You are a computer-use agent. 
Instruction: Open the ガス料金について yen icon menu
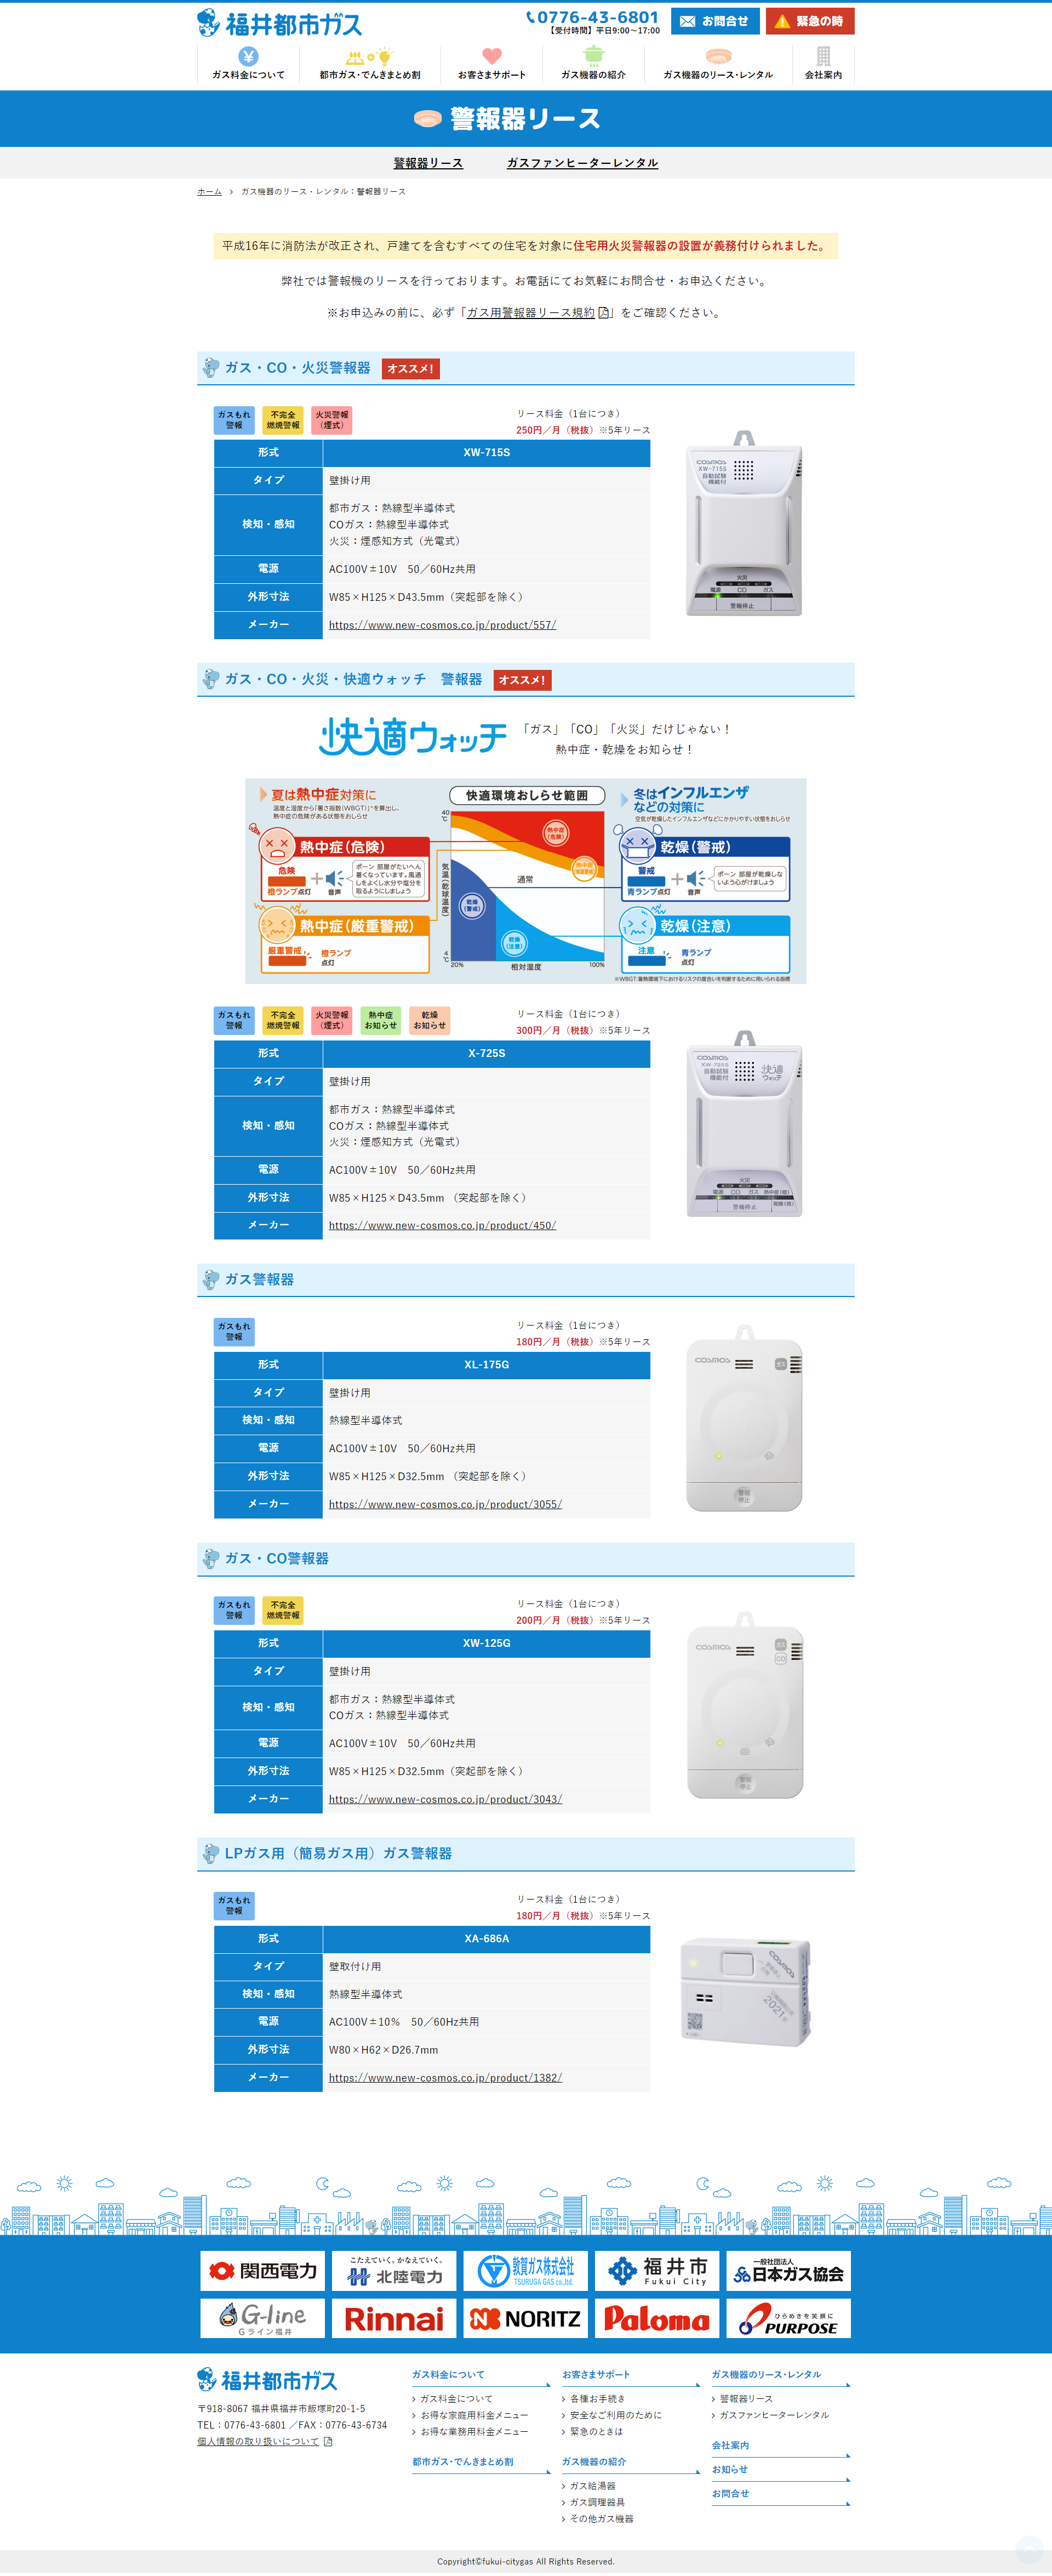pyautogui.click(x=248, y=63)
